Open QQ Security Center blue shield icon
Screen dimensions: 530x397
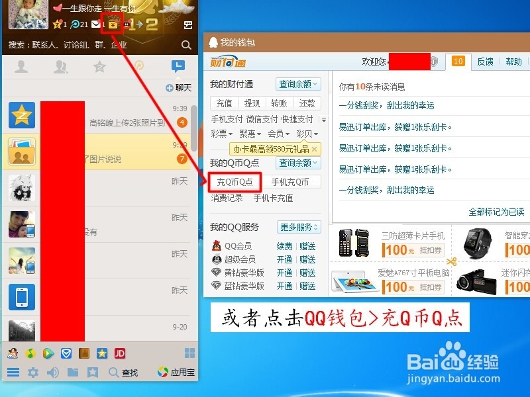[66, 353]
